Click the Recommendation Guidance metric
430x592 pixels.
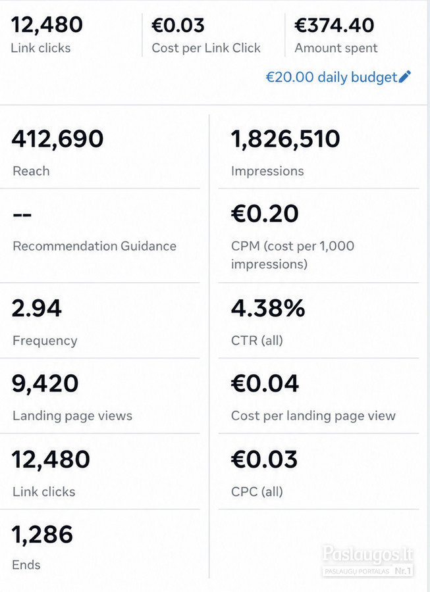(x=100, y=235)
